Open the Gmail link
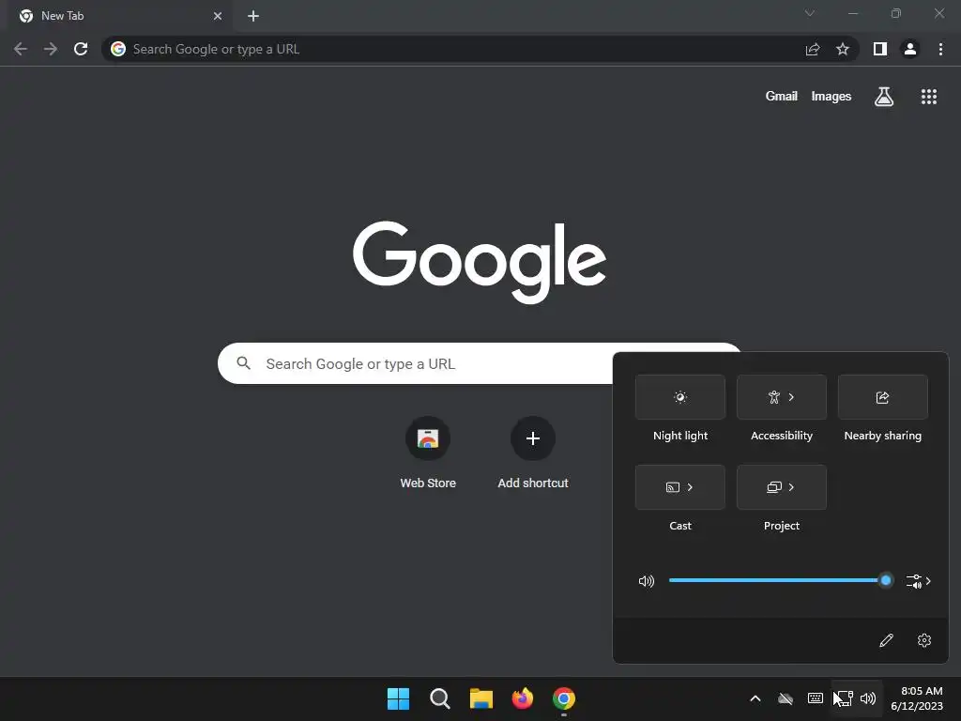 pyautogui.click(x=782, y=97)
